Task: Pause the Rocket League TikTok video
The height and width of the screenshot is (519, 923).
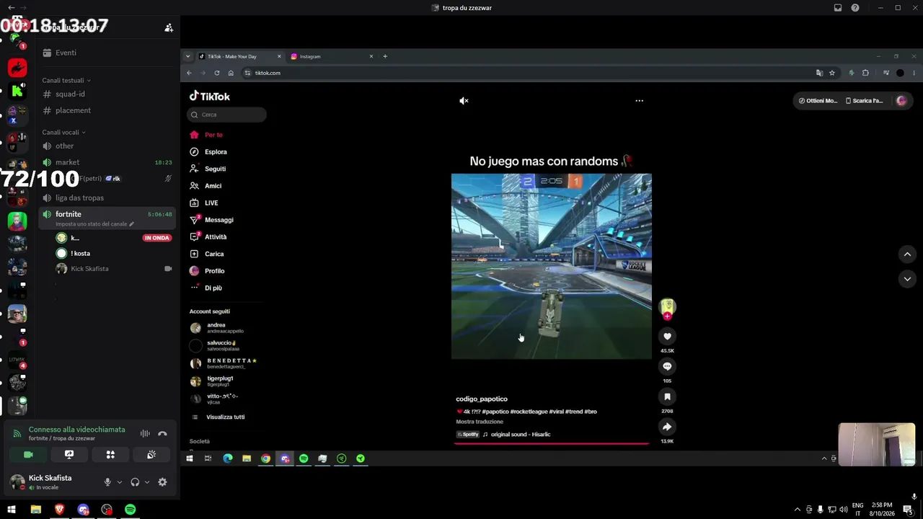Action: tap(552, 266)
